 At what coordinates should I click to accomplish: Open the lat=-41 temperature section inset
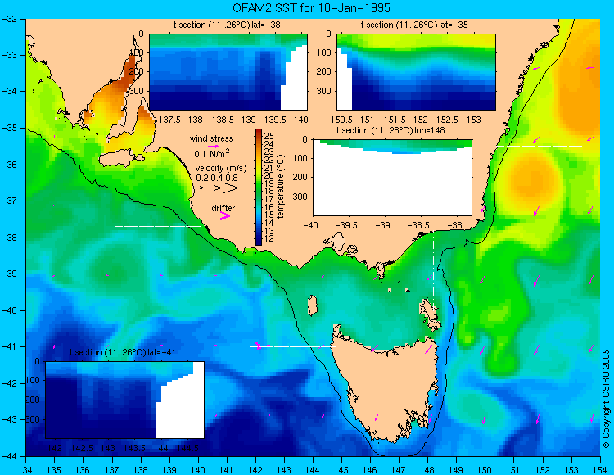click(124, 400)
